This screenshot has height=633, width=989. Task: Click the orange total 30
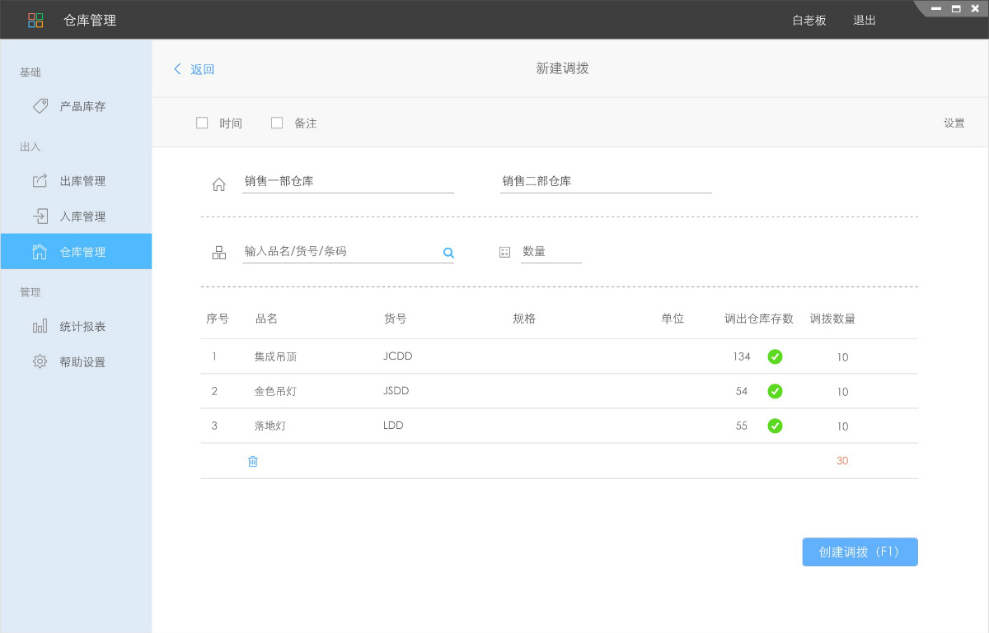point(842,461)
